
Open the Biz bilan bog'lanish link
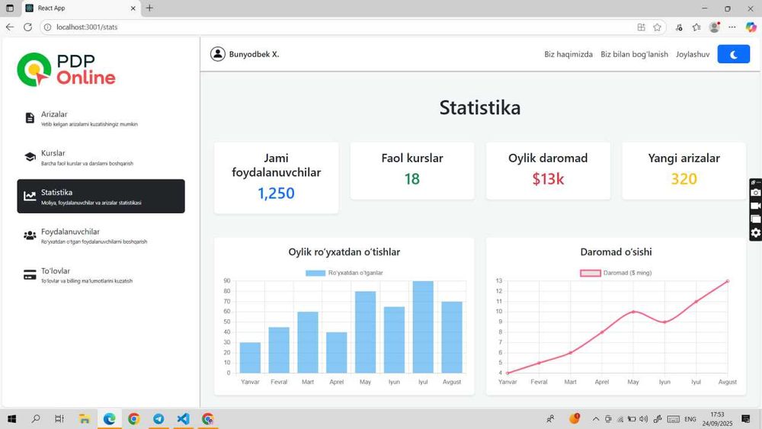tap(634, 54)
